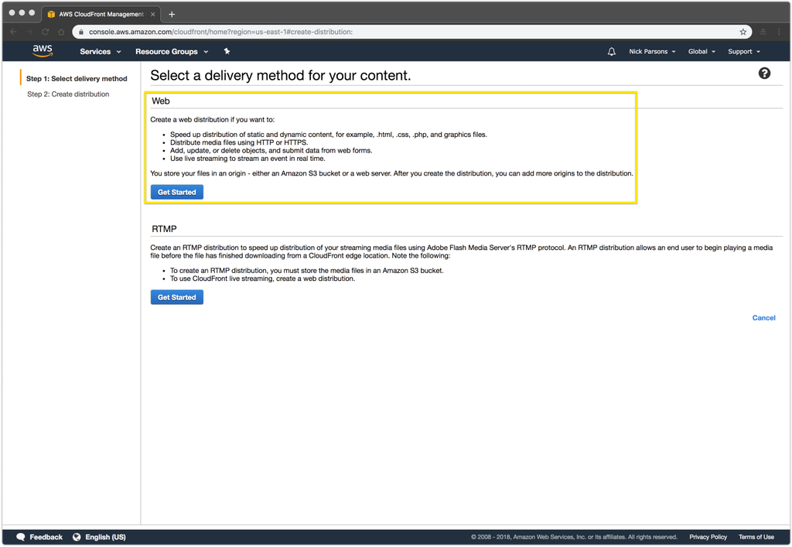
Task: Close the AWS CloudFront Management tab
Action: pos(152,14)
